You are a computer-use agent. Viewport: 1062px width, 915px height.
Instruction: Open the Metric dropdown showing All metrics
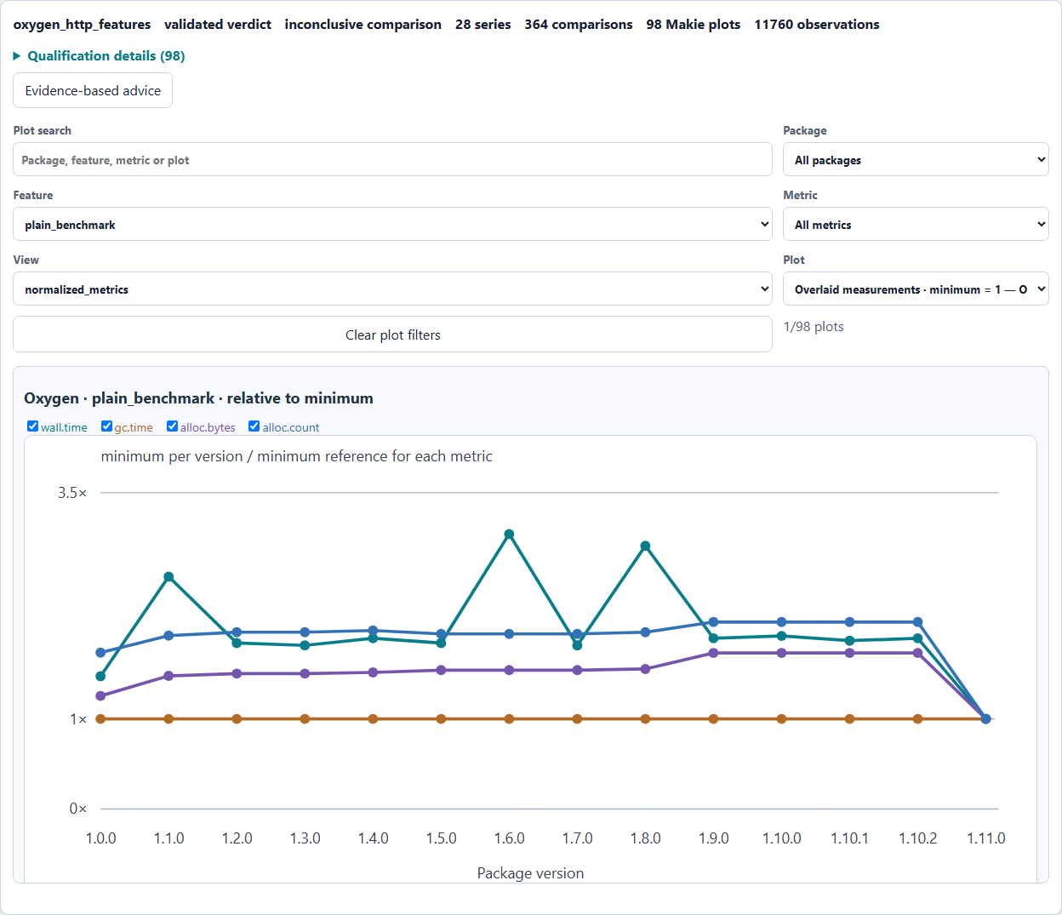click(916, 224)
